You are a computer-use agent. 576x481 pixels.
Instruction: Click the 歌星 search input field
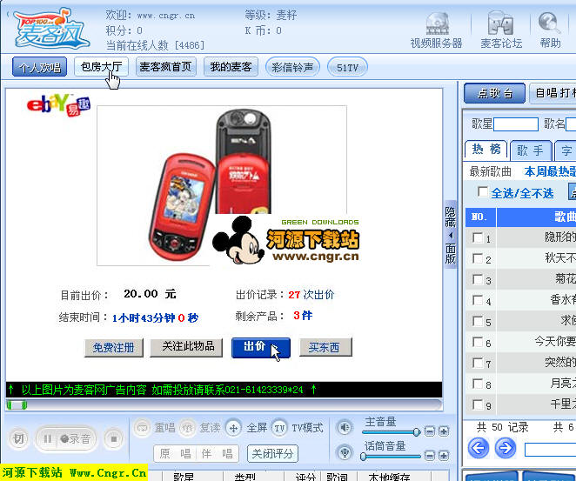pyautogui.click(x=516, y=124)
